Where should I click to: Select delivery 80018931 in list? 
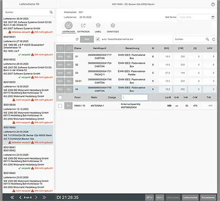coord(28,46)
